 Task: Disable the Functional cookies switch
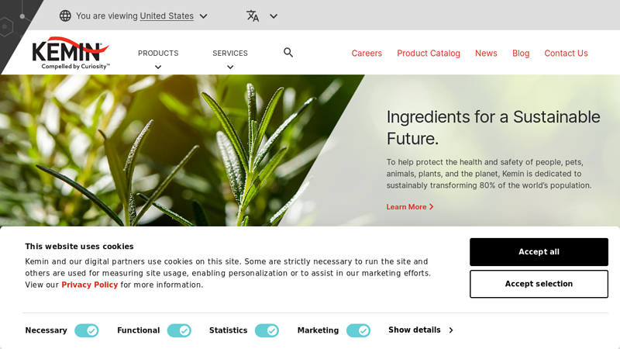(x=179, y=330)
